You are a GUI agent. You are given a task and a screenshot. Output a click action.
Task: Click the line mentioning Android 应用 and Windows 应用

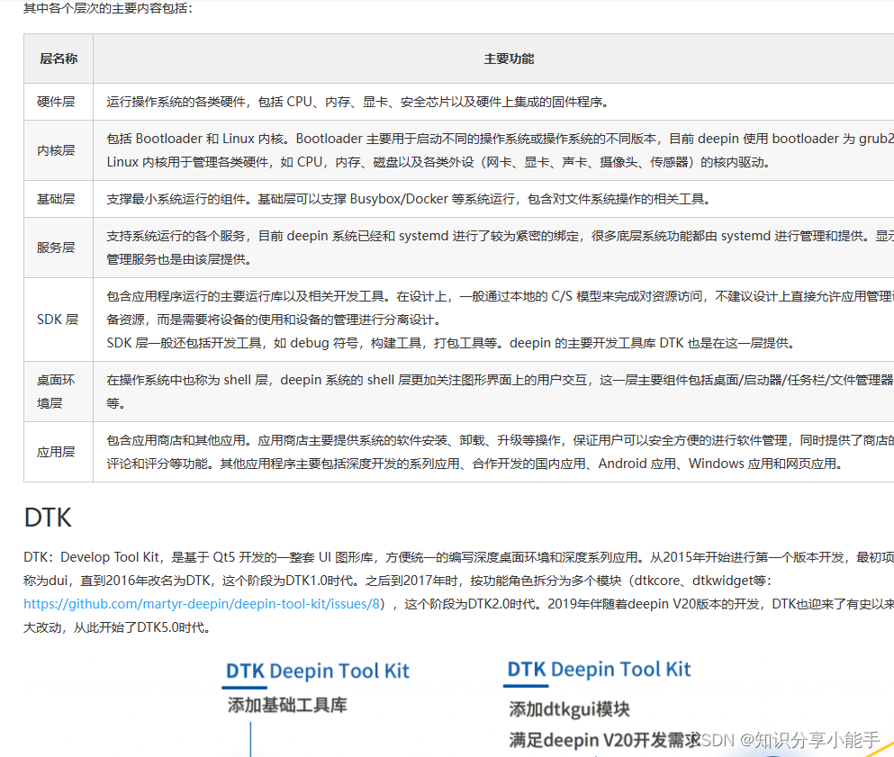click(x=474, y=464)
